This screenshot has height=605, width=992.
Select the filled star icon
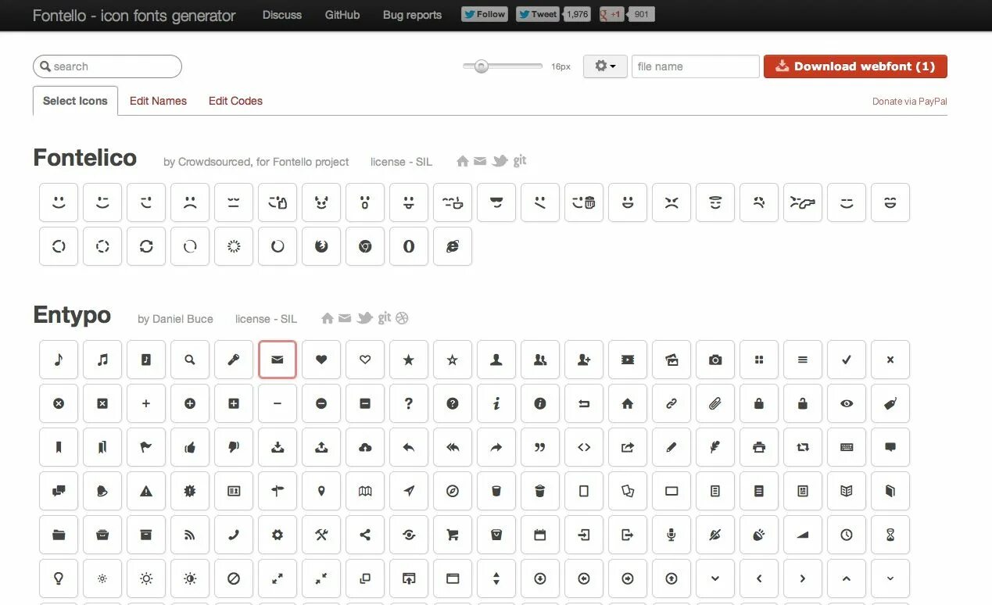409,360
